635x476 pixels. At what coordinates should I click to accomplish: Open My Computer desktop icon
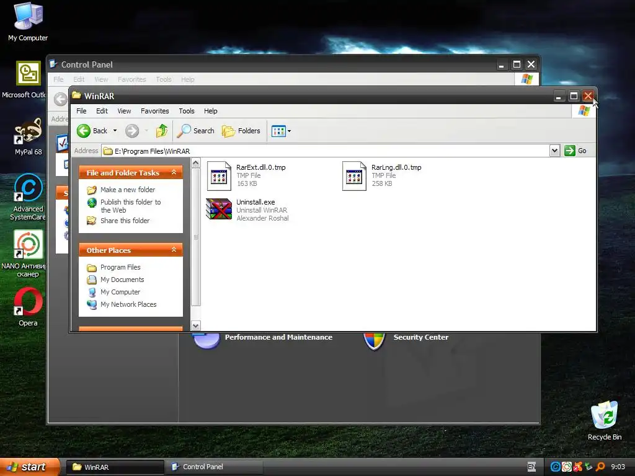pyautogui.click(x=28, y=22)
